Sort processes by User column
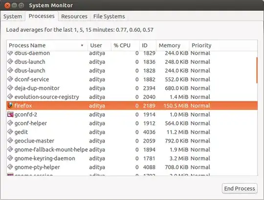This screenshot has height=200, width=264. tap(99, 45)
